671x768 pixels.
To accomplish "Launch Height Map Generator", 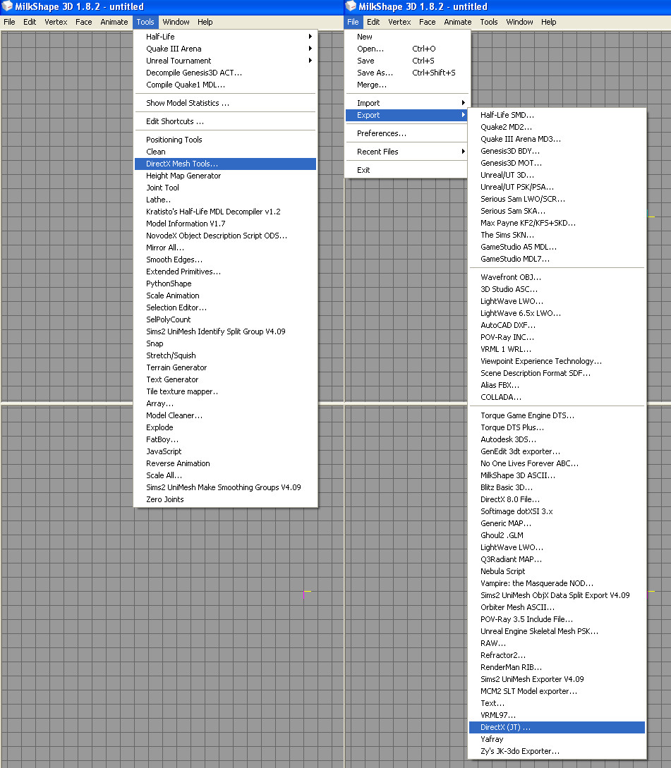I will tap(225, 176).
